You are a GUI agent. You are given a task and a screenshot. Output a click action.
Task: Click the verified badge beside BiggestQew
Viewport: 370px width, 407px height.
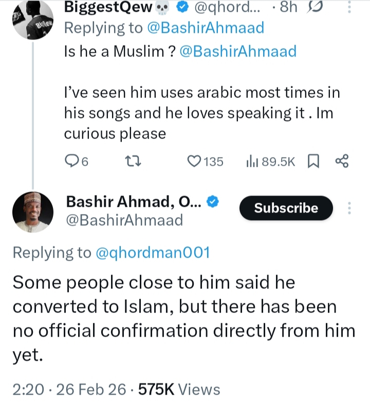[180, 8]
